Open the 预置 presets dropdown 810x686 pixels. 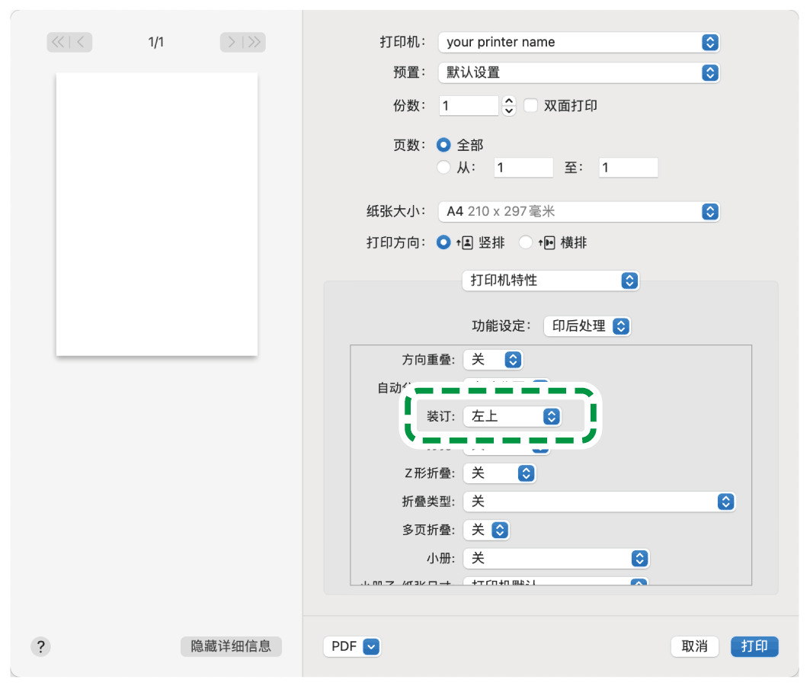click(x=578, y=72)
